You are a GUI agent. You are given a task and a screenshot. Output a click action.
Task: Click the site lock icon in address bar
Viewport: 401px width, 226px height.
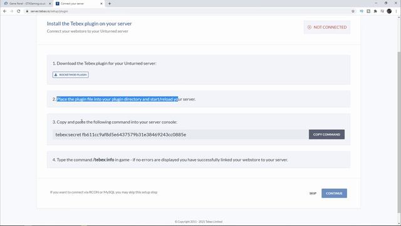pyautogui.click(x=27, y=11)
